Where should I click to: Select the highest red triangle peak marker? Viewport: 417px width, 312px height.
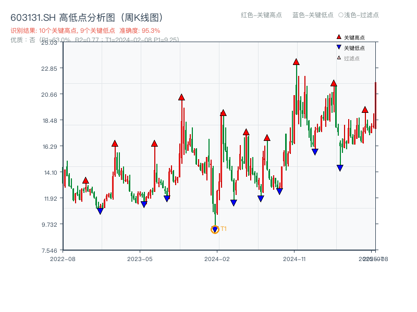295,62
